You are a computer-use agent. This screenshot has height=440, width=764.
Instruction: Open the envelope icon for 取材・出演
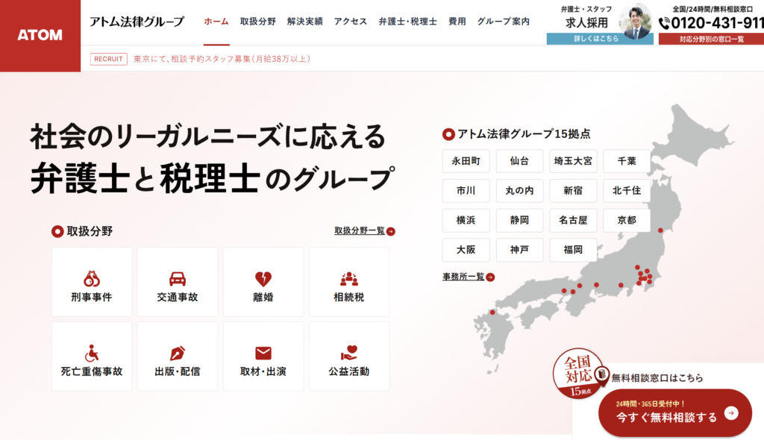[263, 353]
